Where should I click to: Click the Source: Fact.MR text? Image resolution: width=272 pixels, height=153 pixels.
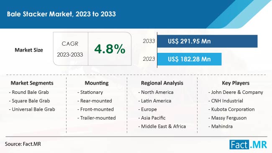pos(23,144)
